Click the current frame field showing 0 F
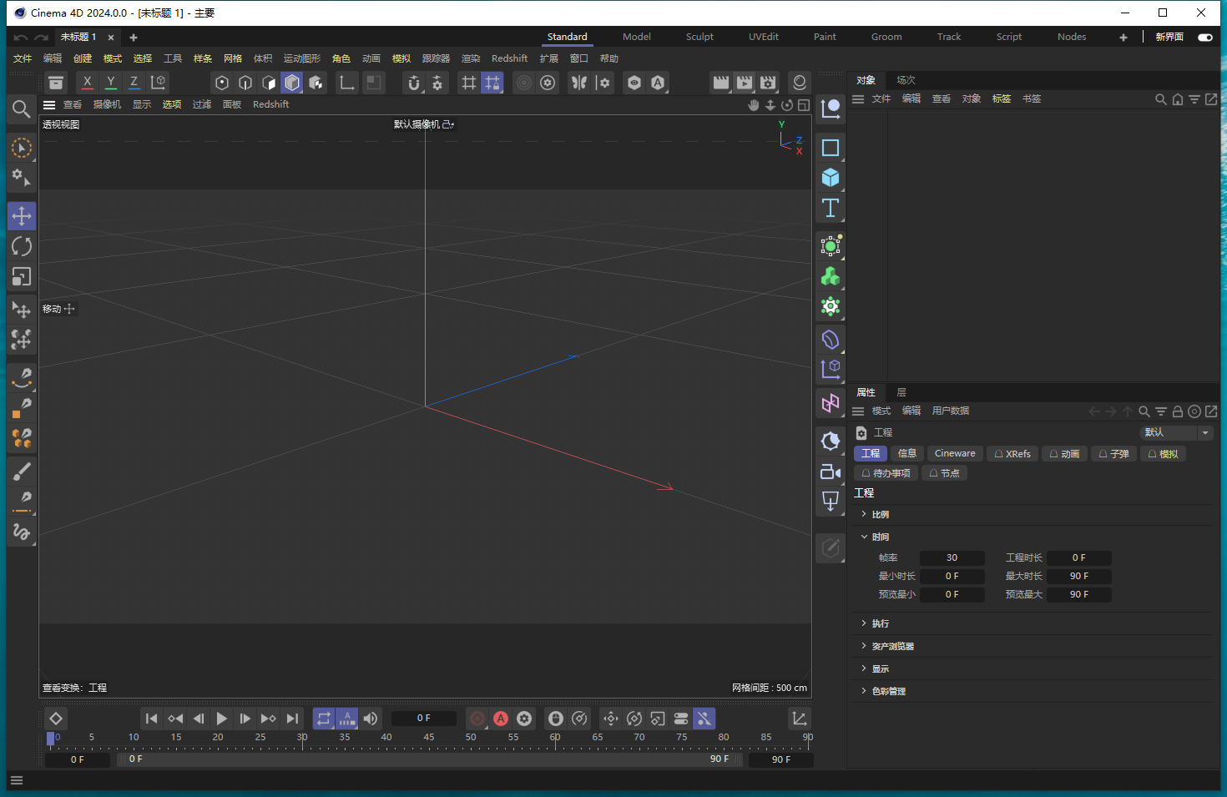 (423, 718)
